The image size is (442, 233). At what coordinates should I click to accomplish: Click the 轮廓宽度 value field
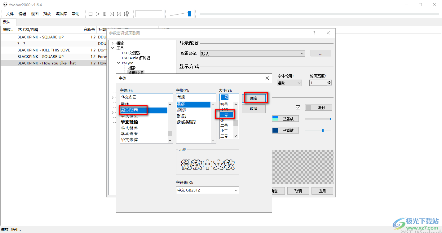coord(318,83)
